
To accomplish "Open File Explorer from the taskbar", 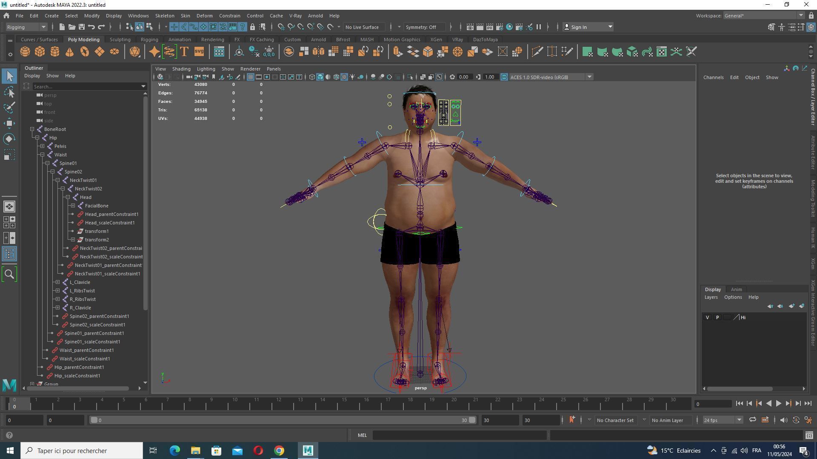I will tap(195, 450).
